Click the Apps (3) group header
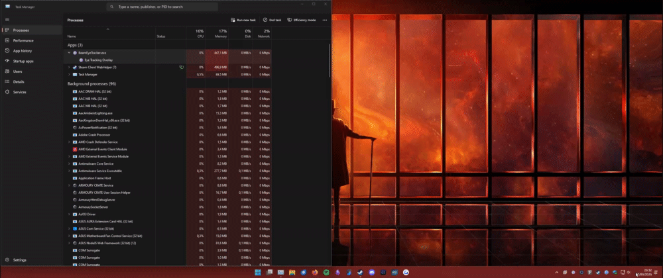This screenshot has height=278, width=663. click(x=76, y=45)
